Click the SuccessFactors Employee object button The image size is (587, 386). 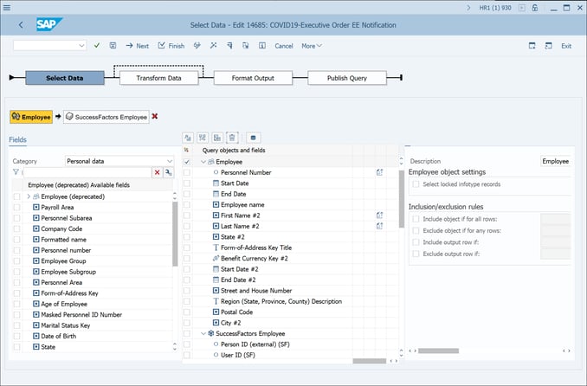[x=106, y=117]
